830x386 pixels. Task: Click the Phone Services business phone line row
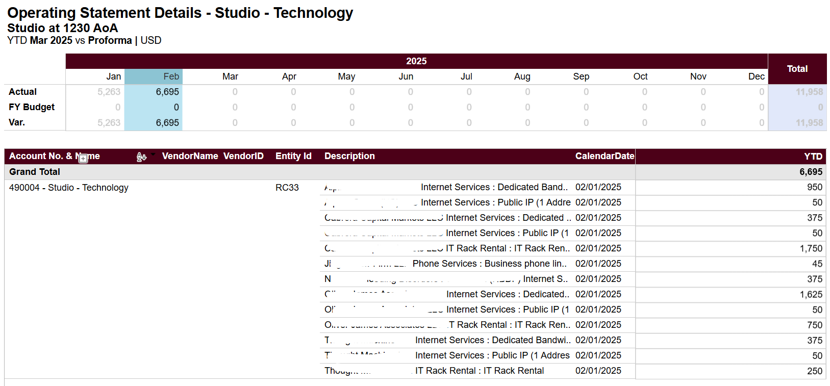(489, 264)
